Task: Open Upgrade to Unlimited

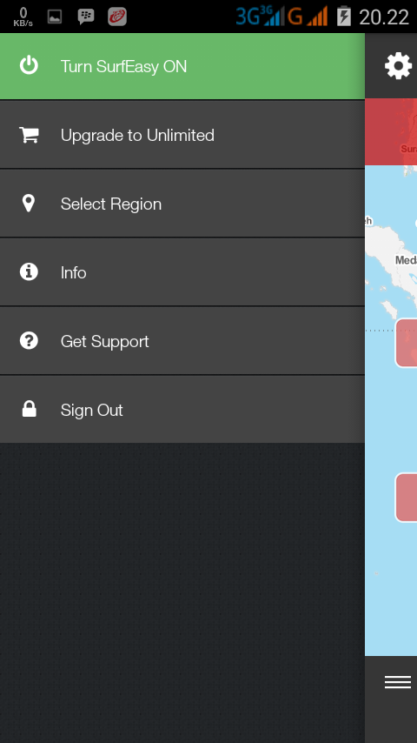Action: tap(182, 135)
